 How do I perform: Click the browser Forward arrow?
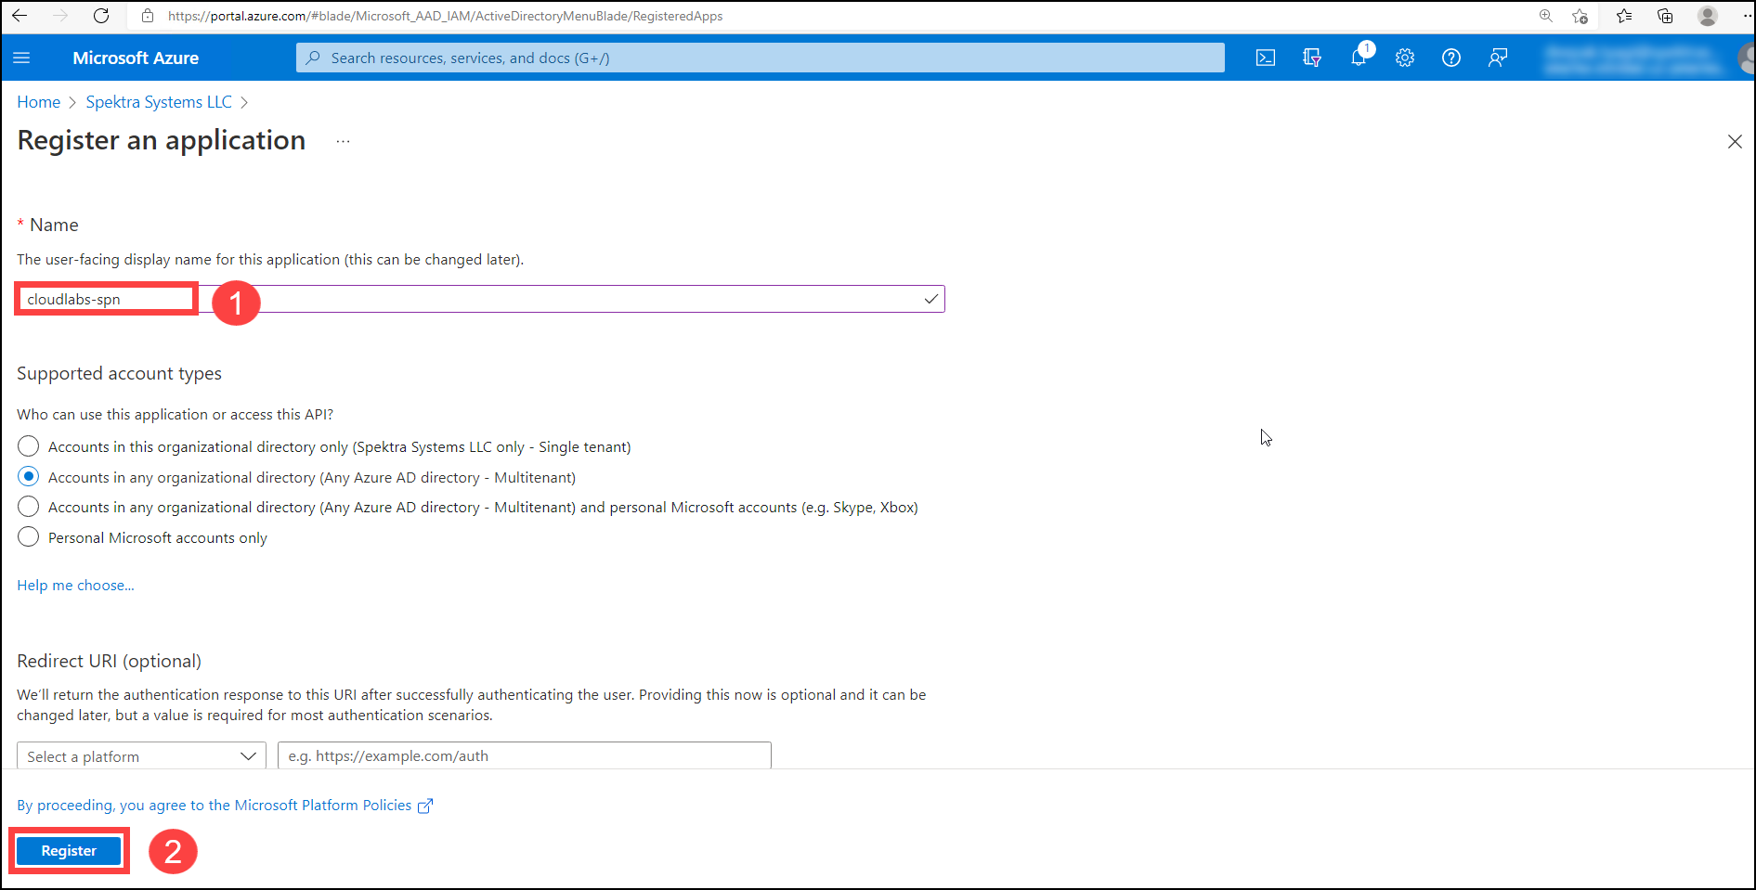(x=60, y=16)
